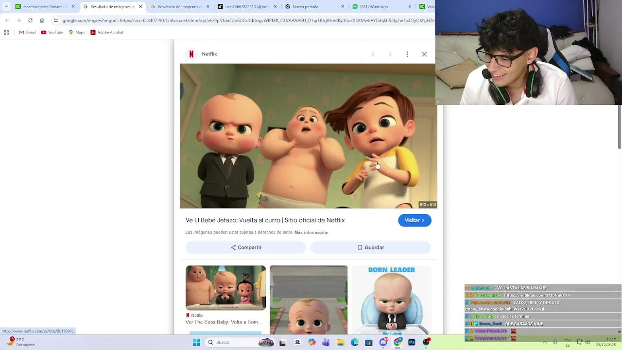Viewport: 622px width, 350px height.
Task: Reload the page
Action: click(x=30, y=20)
